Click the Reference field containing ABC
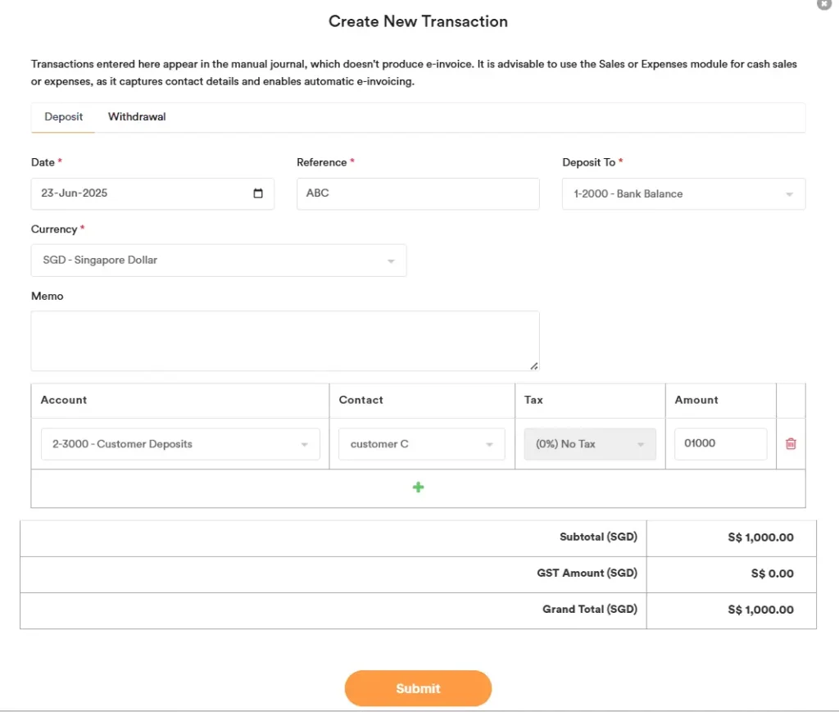The width and height of the screenshot is (839, 712). click(418, 194)
